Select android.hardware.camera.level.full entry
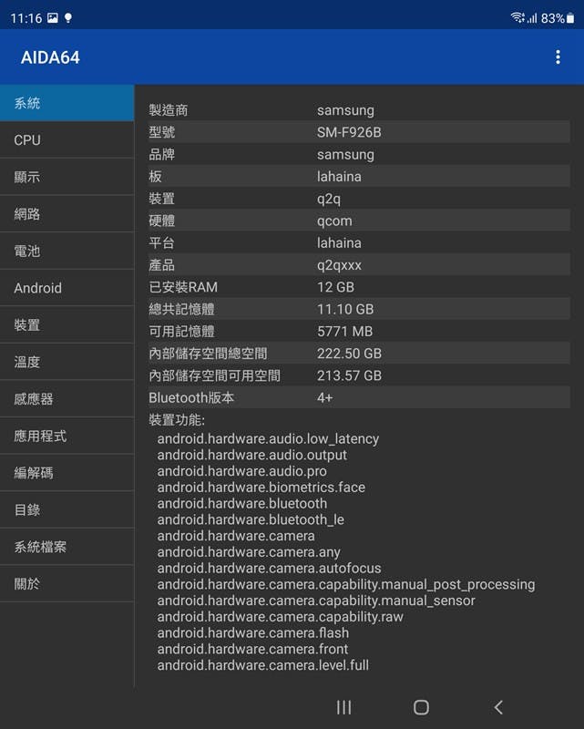The image size is (584, 729). click(x=262, y=665)
